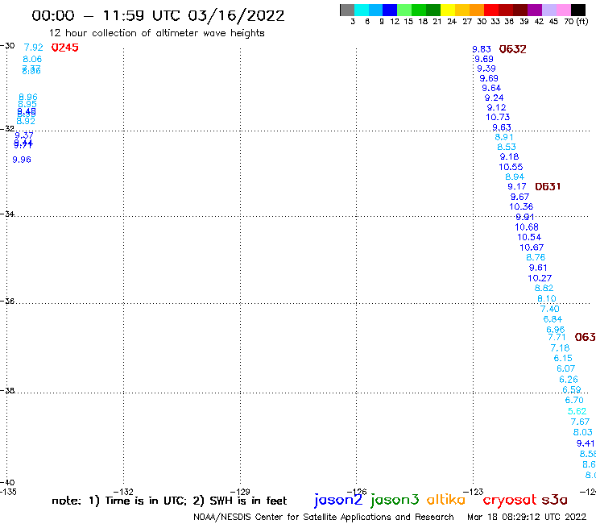Click the 9.17 wave height value
Screen dimensions: 596x524
click(x=517, y=186)
